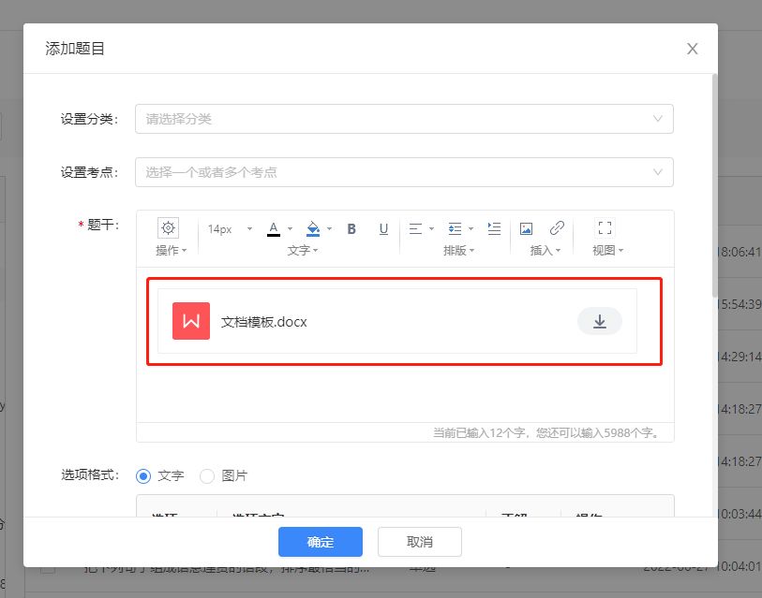Select the 图片 option format radio

[x=207, y=475]
